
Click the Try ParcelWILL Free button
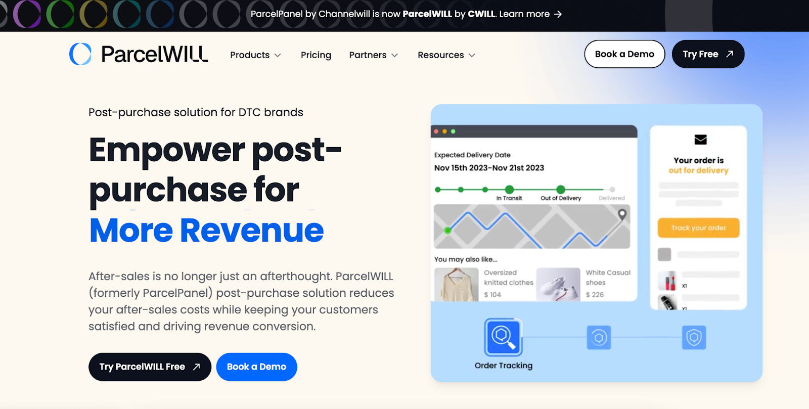[x=150, y=367]
